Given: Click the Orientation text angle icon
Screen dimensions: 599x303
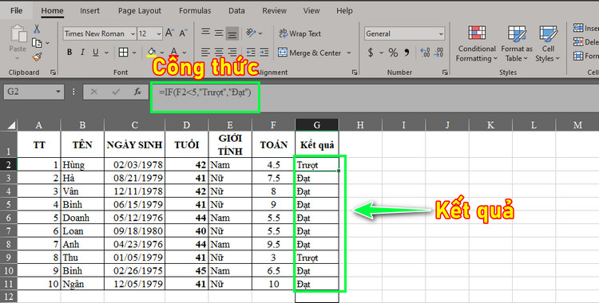Looking at the screenshot, I should coord(251,33).
